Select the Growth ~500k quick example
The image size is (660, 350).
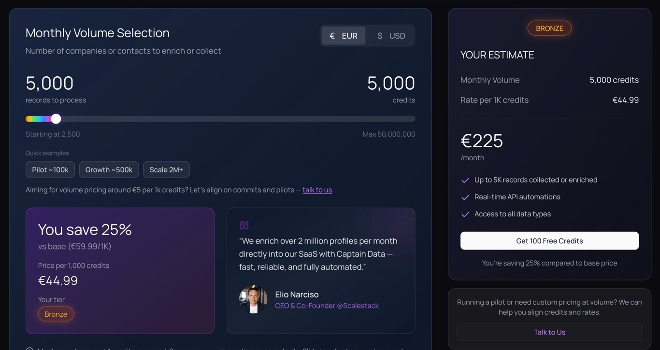[109, 169]
